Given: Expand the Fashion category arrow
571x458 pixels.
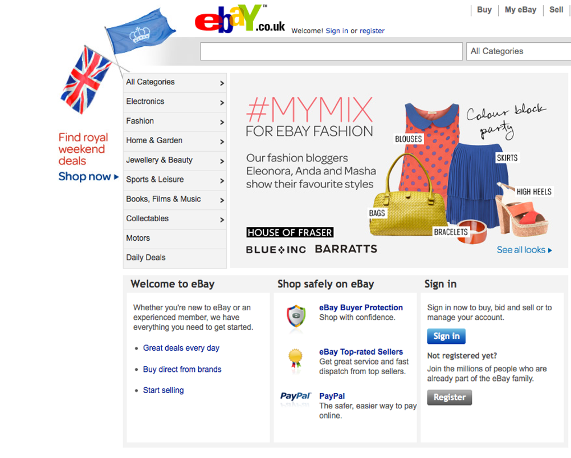Looking at the screenshot, I should tap(222, 122).
